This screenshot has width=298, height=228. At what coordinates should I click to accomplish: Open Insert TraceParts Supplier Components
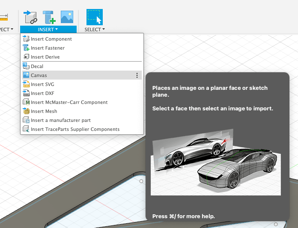pyautogui.click(x=75, y=129)
